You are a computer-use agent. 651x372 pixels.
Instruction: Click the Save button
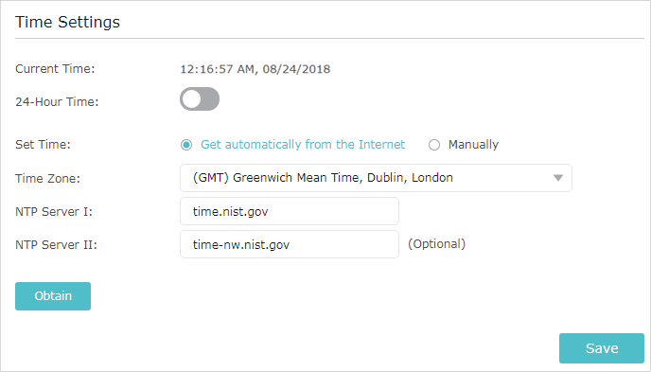click(x=602, y=348)
